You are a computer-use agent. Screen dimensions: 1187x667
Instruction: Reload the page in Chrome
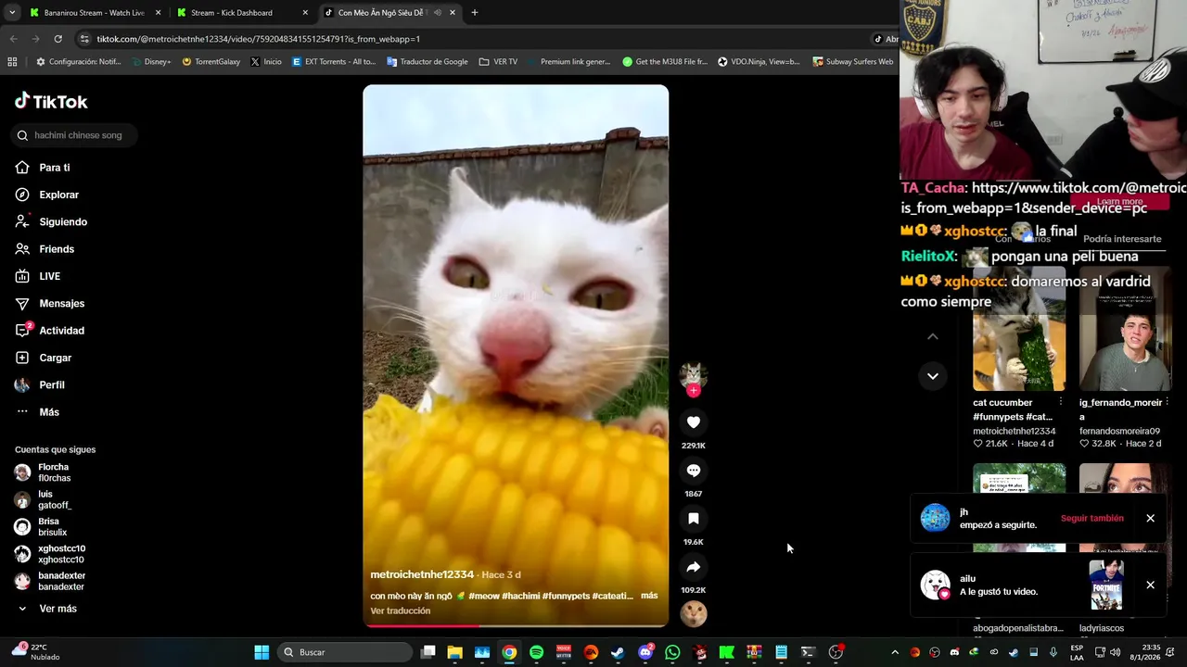(57, 39)
